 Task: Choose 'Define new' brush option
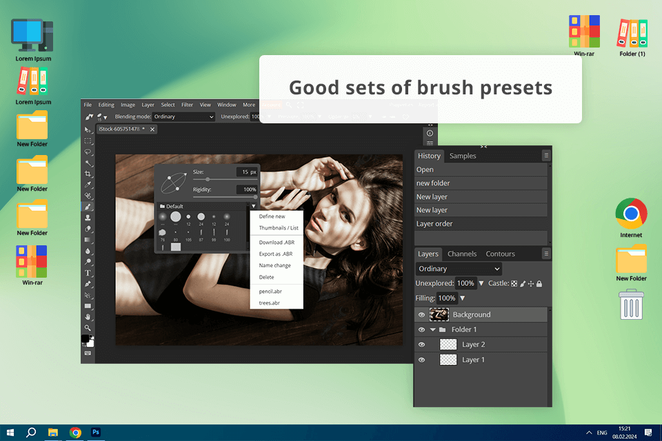coord(272,216)
